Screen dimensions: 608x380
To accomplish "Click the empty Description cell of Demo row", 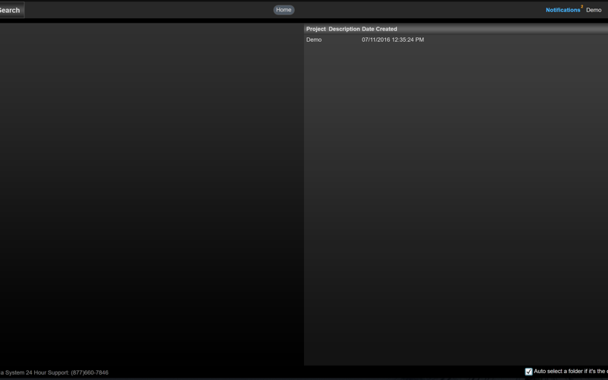I will pyautogui.click(x=344, y=40).
